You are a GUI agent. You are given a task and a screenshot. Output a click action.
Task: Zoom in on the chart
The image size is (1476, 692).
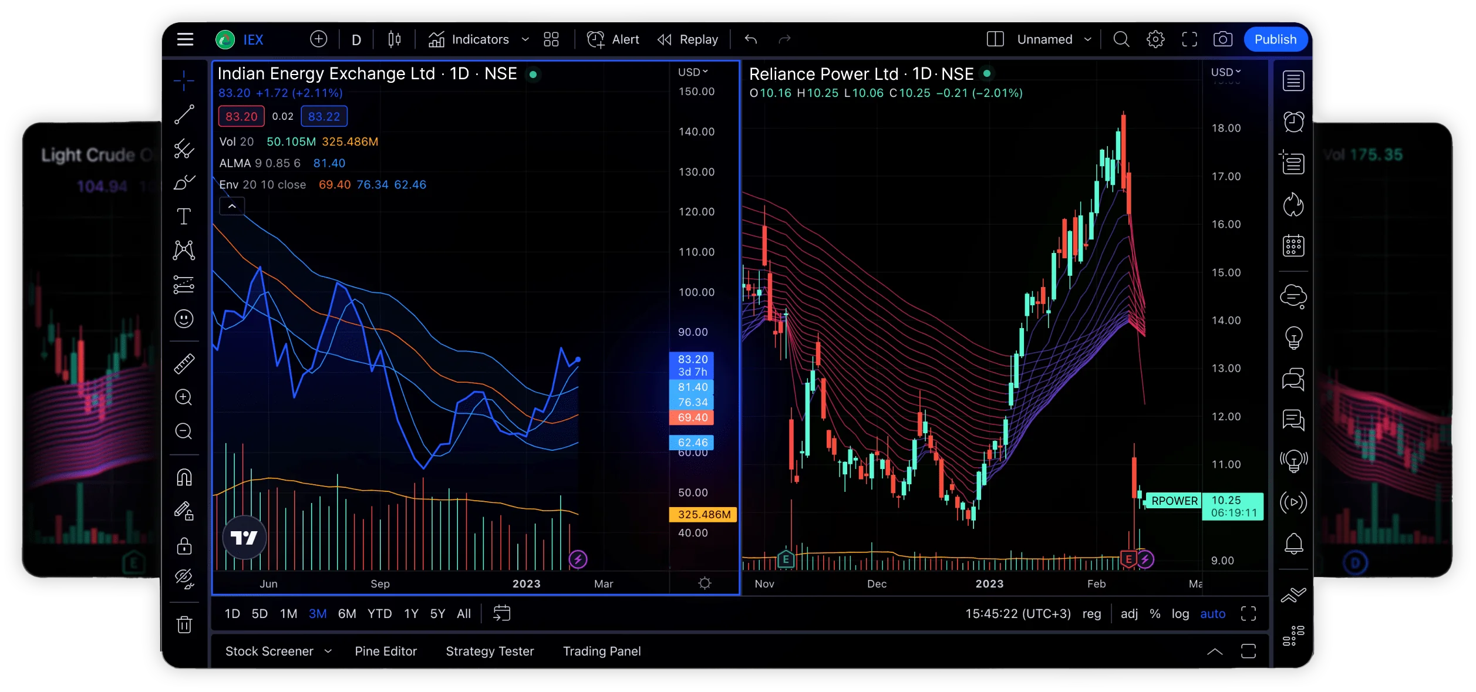pyautogui.click(x=184, y=397)
